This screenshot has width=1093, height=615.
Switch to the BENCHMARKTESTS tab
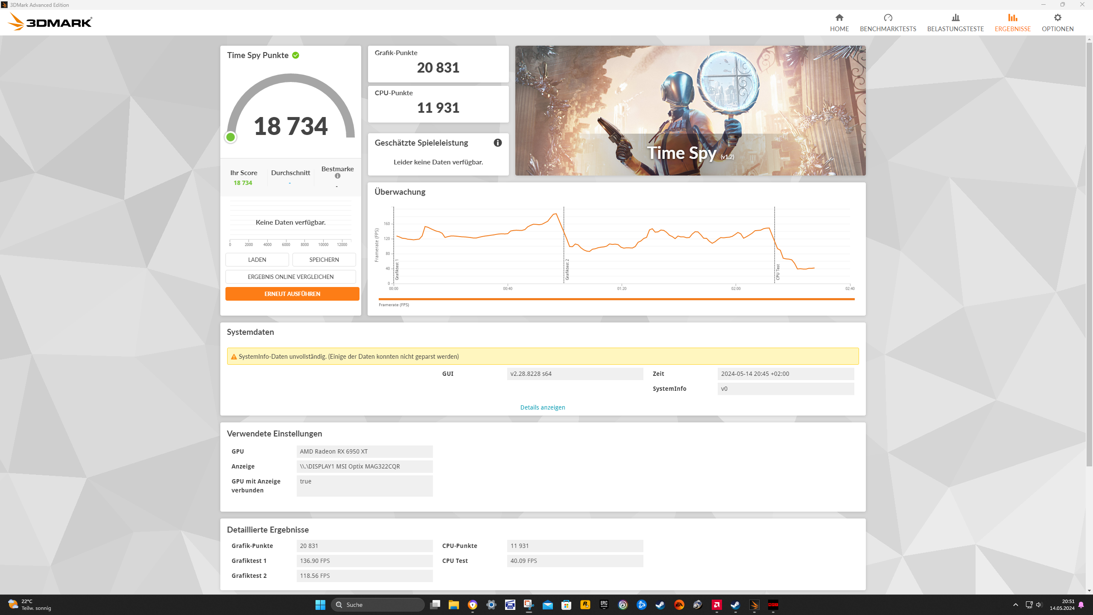888,23
